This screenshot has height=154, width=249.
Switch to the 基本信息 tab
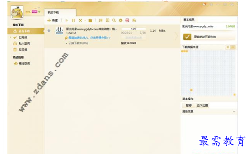[189, 20]
